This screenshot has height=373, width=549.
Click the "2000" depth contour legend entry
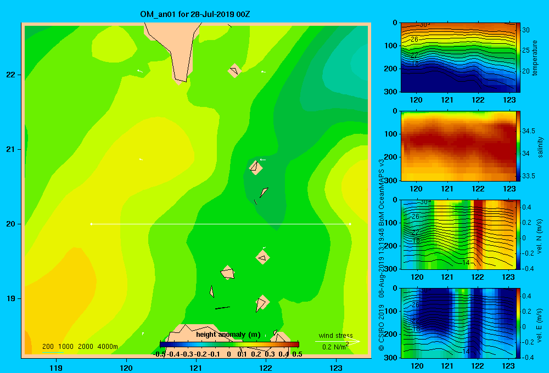click(x=86, y=347)
